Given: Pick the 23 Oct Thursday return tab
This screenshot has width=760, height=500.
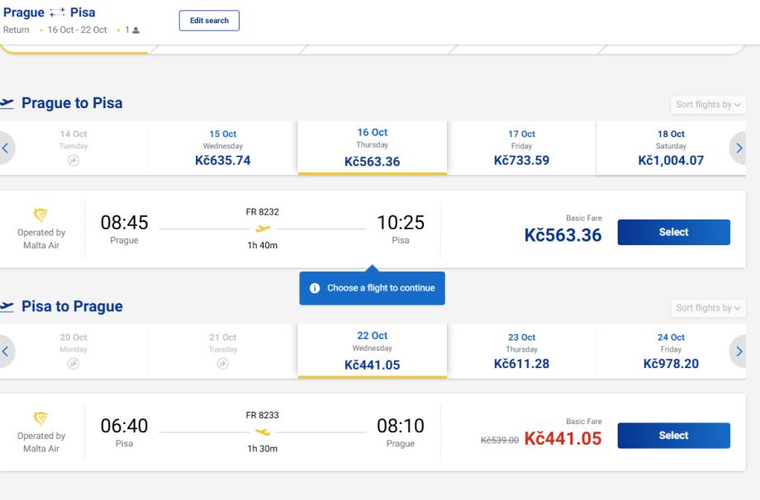Looking at the screenshot, I should pyautogui.click(x=521, y=351).
